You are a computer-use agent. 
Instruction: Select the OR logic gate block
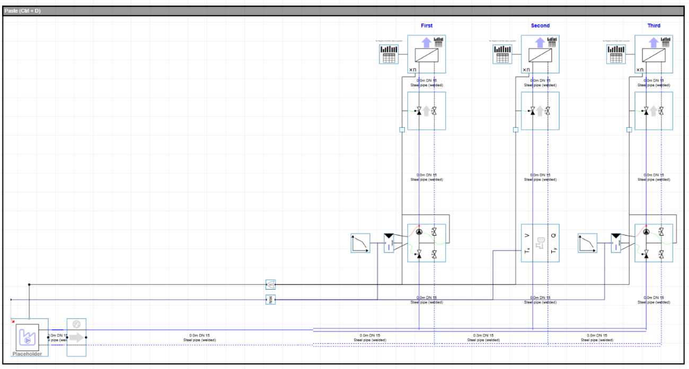[270, 284]
